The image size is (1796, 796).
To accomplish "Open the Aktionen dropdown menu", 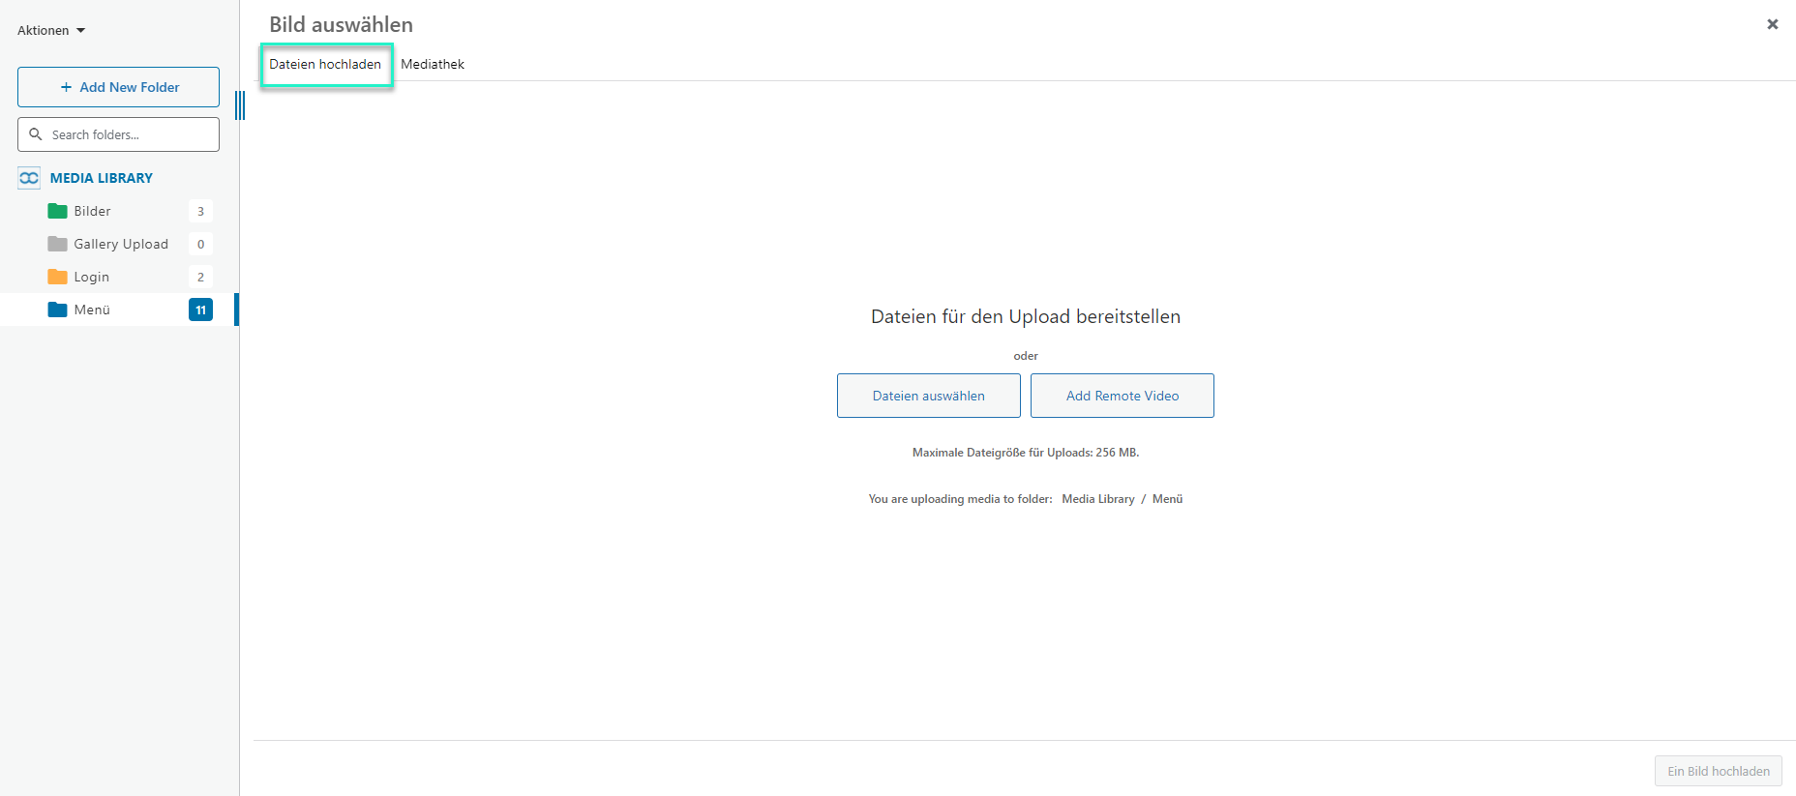I will (x=44, y=30).
